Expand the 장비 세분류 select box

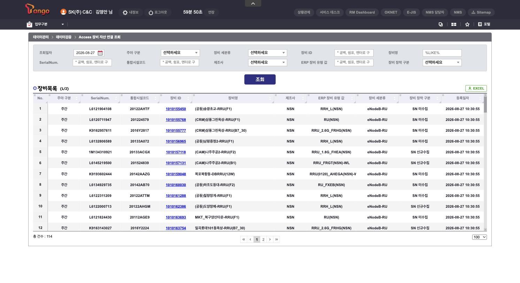tap(267, 53)
